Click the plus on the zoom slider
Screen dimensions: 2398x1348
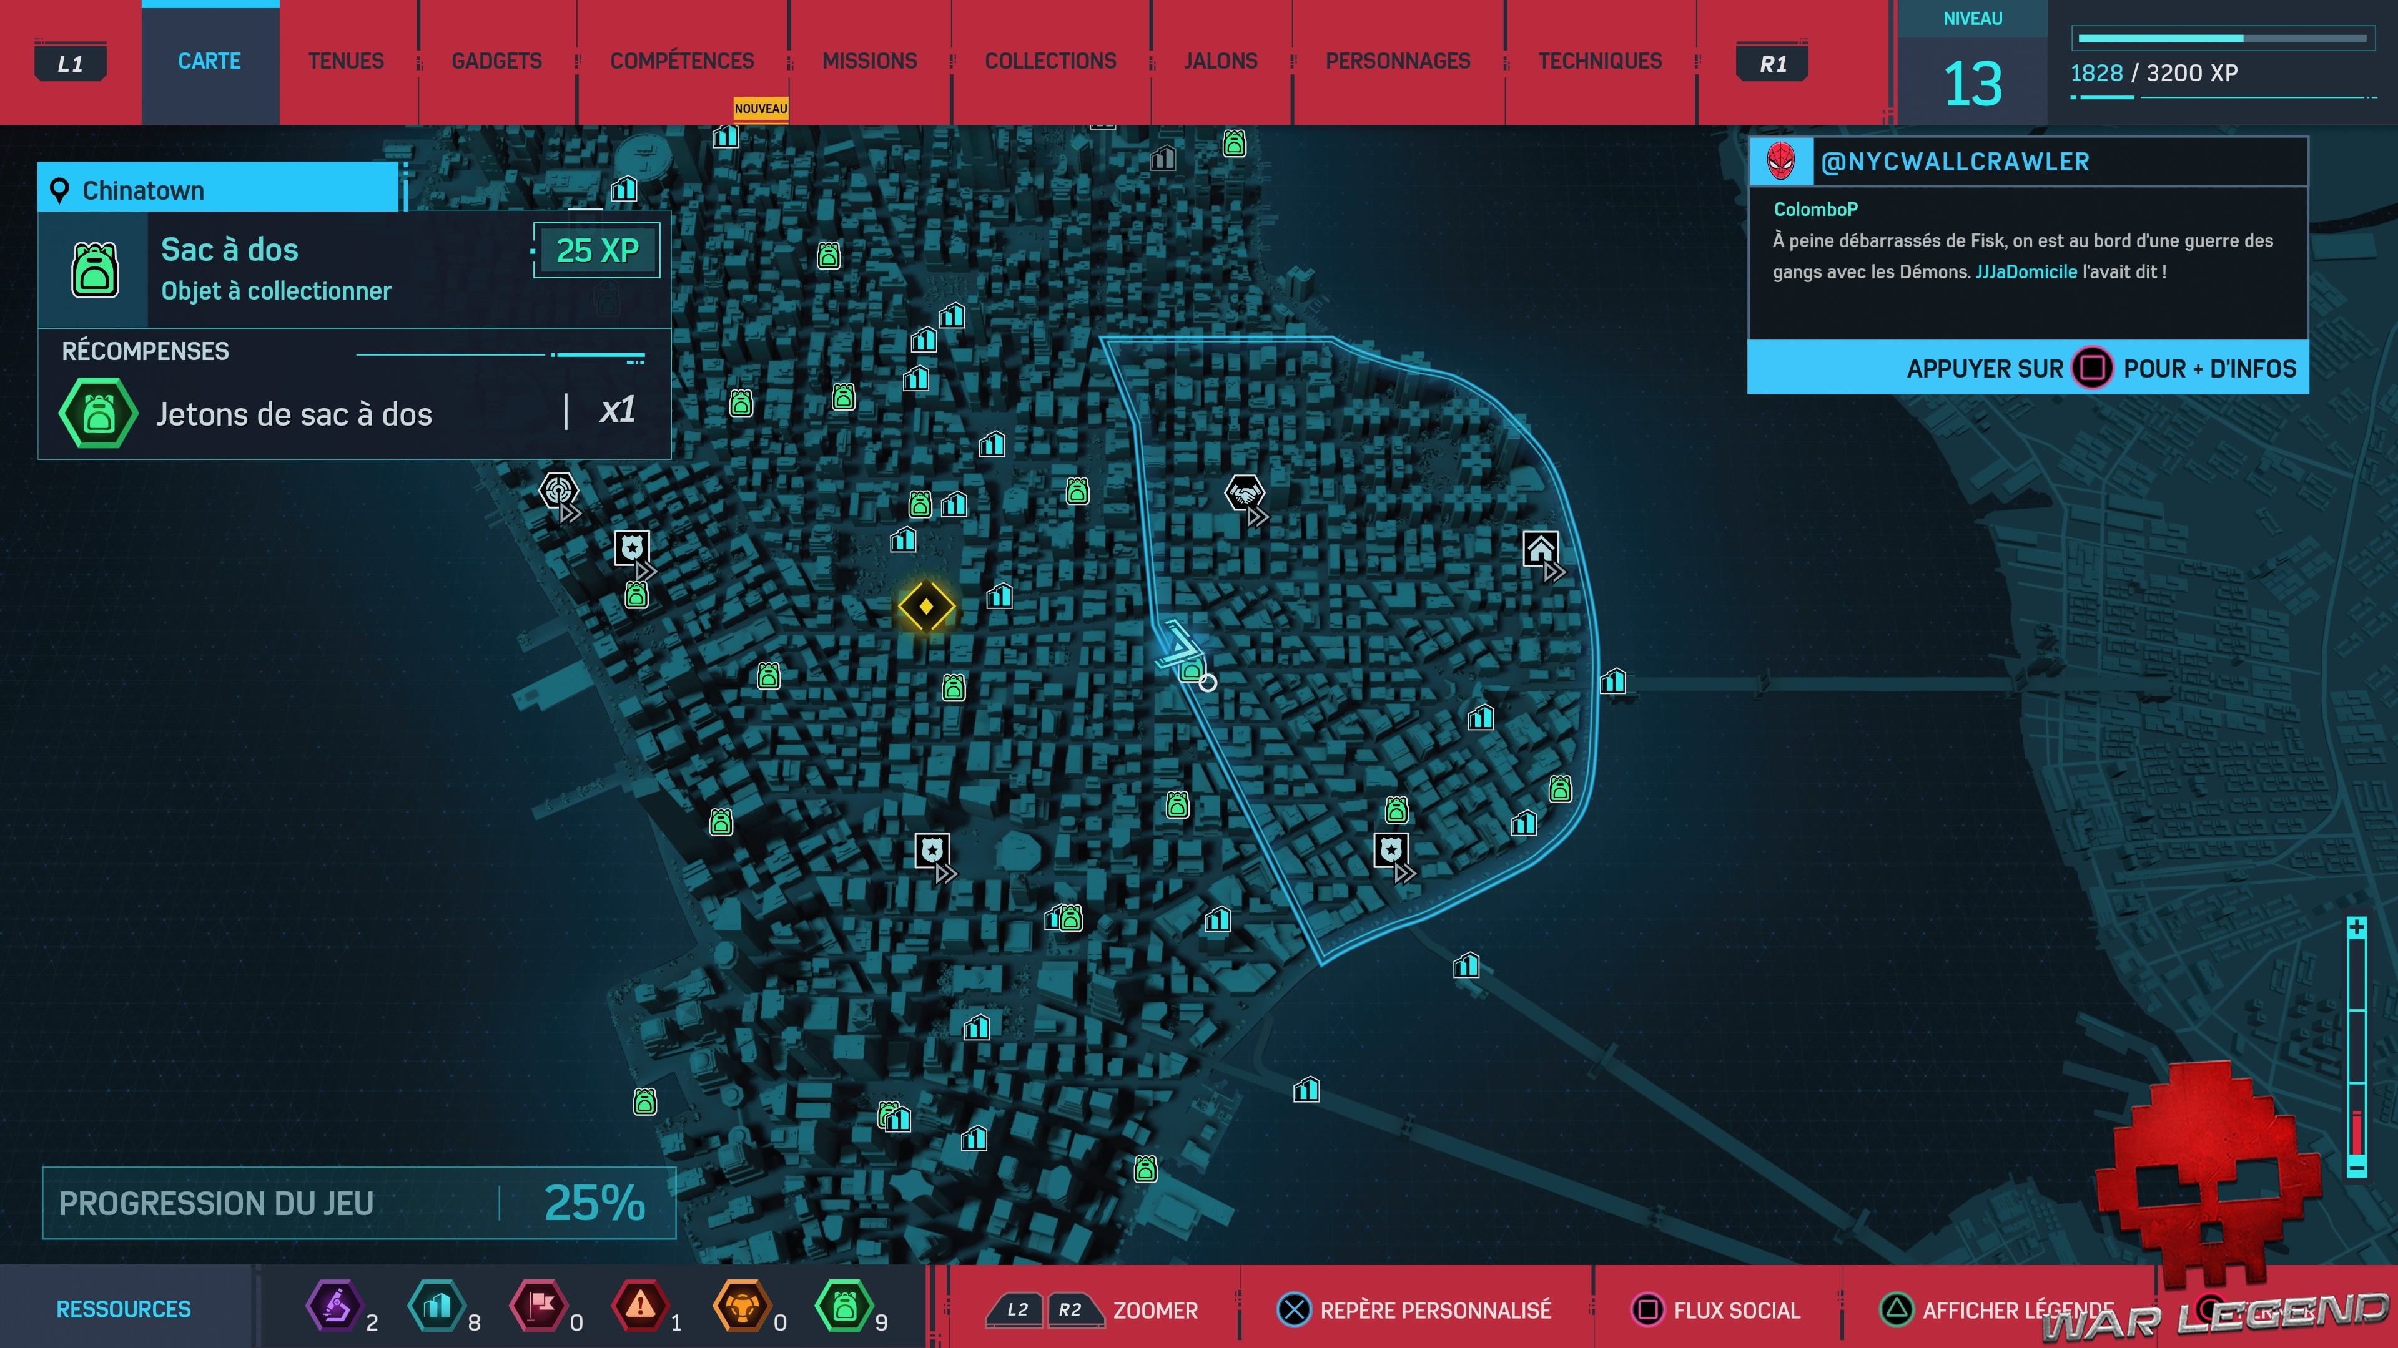[2356, 927]
